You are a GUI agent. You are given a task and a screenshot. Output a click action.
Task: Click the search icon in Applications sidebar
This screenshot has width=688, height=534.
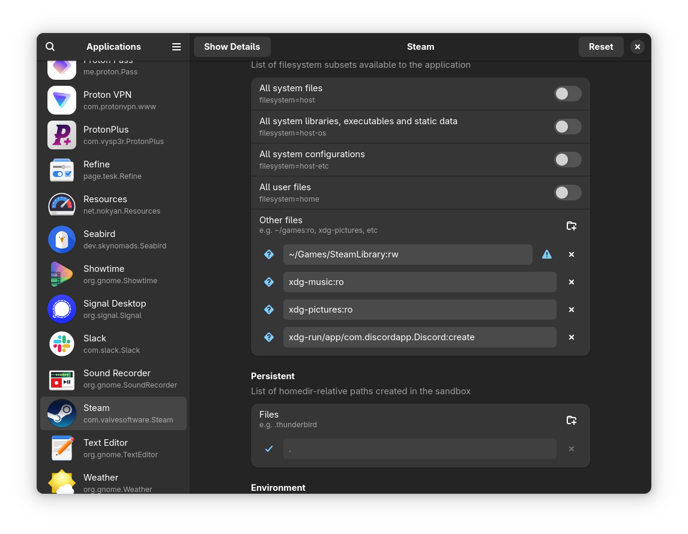coord(50,47)
